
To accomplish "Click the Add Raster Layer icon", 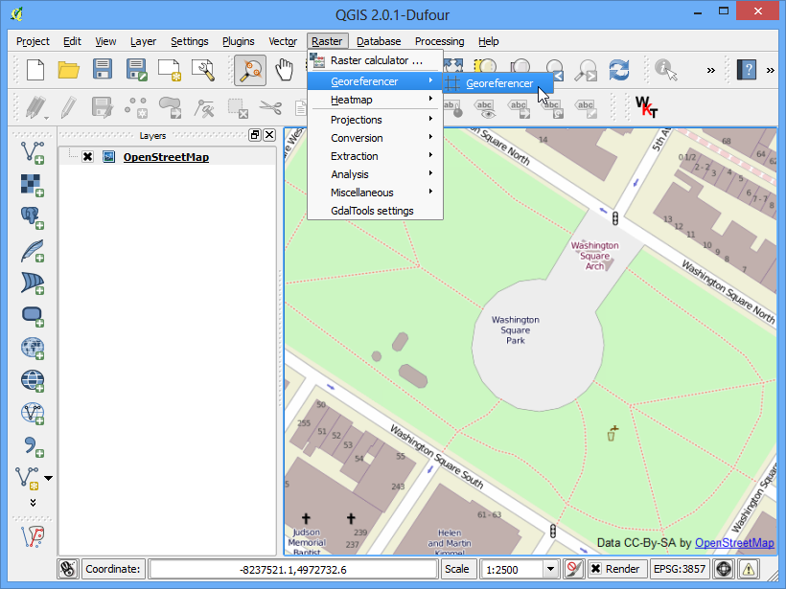I will tap(32, 185).
